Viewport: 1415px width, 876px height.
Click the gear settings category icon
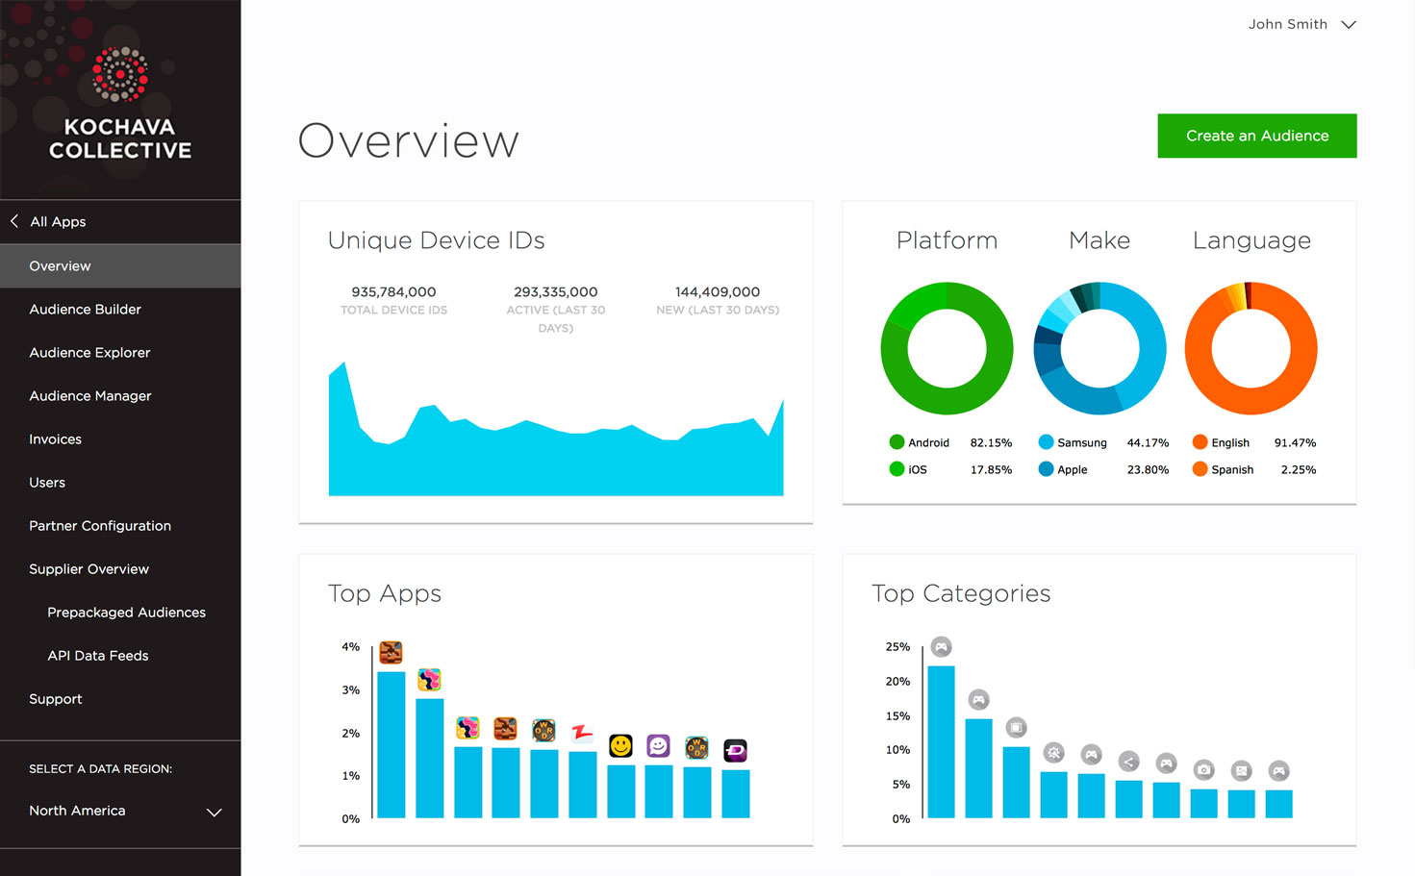point(1053,753)
